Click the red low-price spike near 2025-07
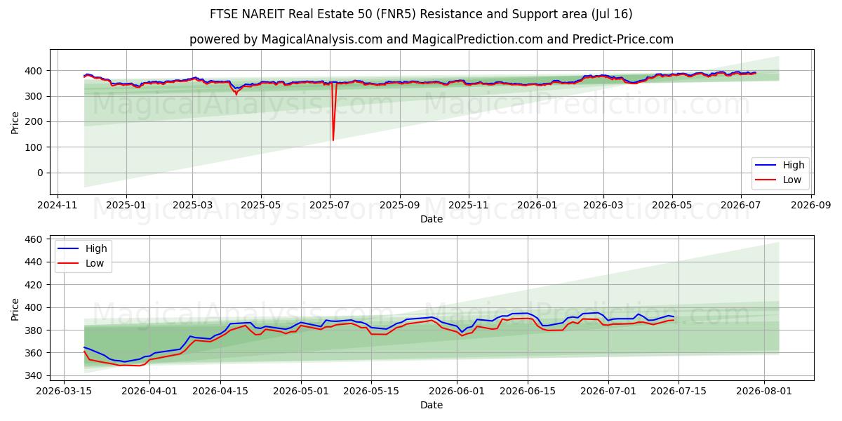842x421 pixels. tap(333, 112)
